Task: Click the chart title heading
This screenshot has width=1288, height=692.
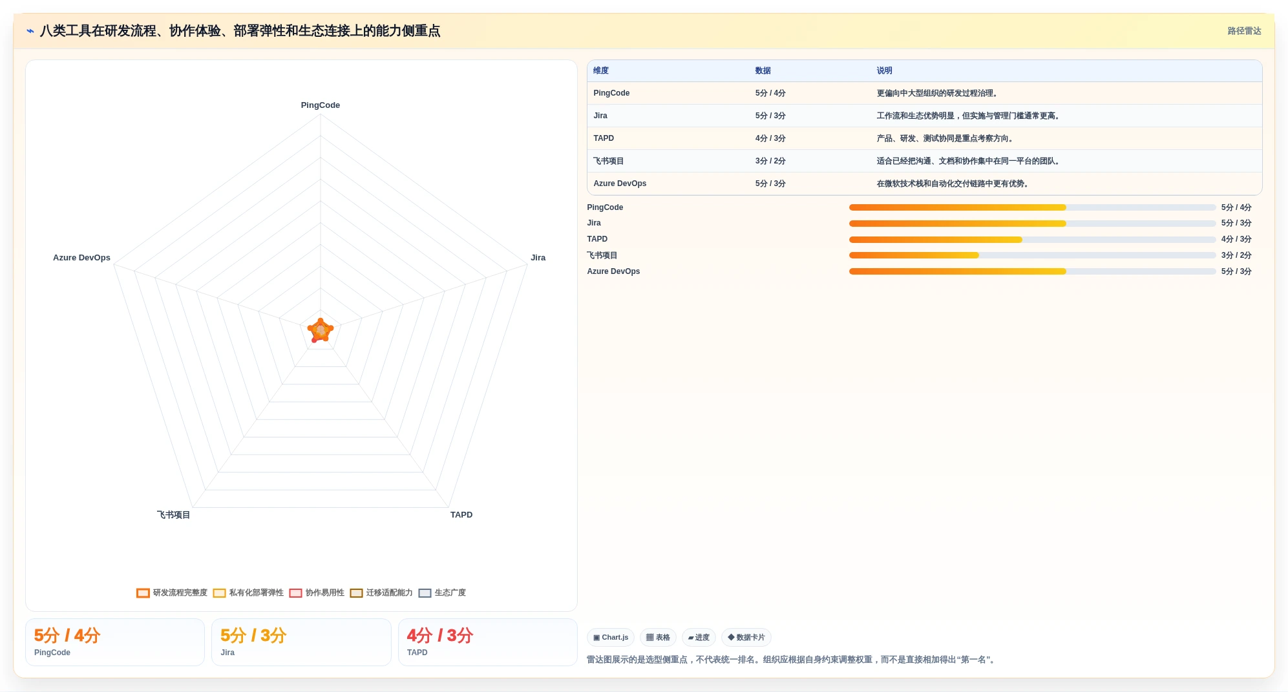Action: 240,31
